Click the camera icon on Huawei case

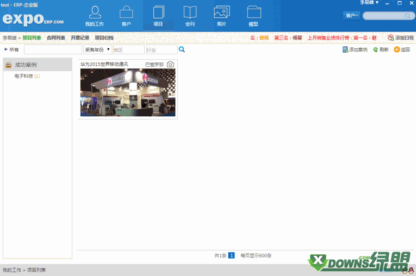(170, 64)
